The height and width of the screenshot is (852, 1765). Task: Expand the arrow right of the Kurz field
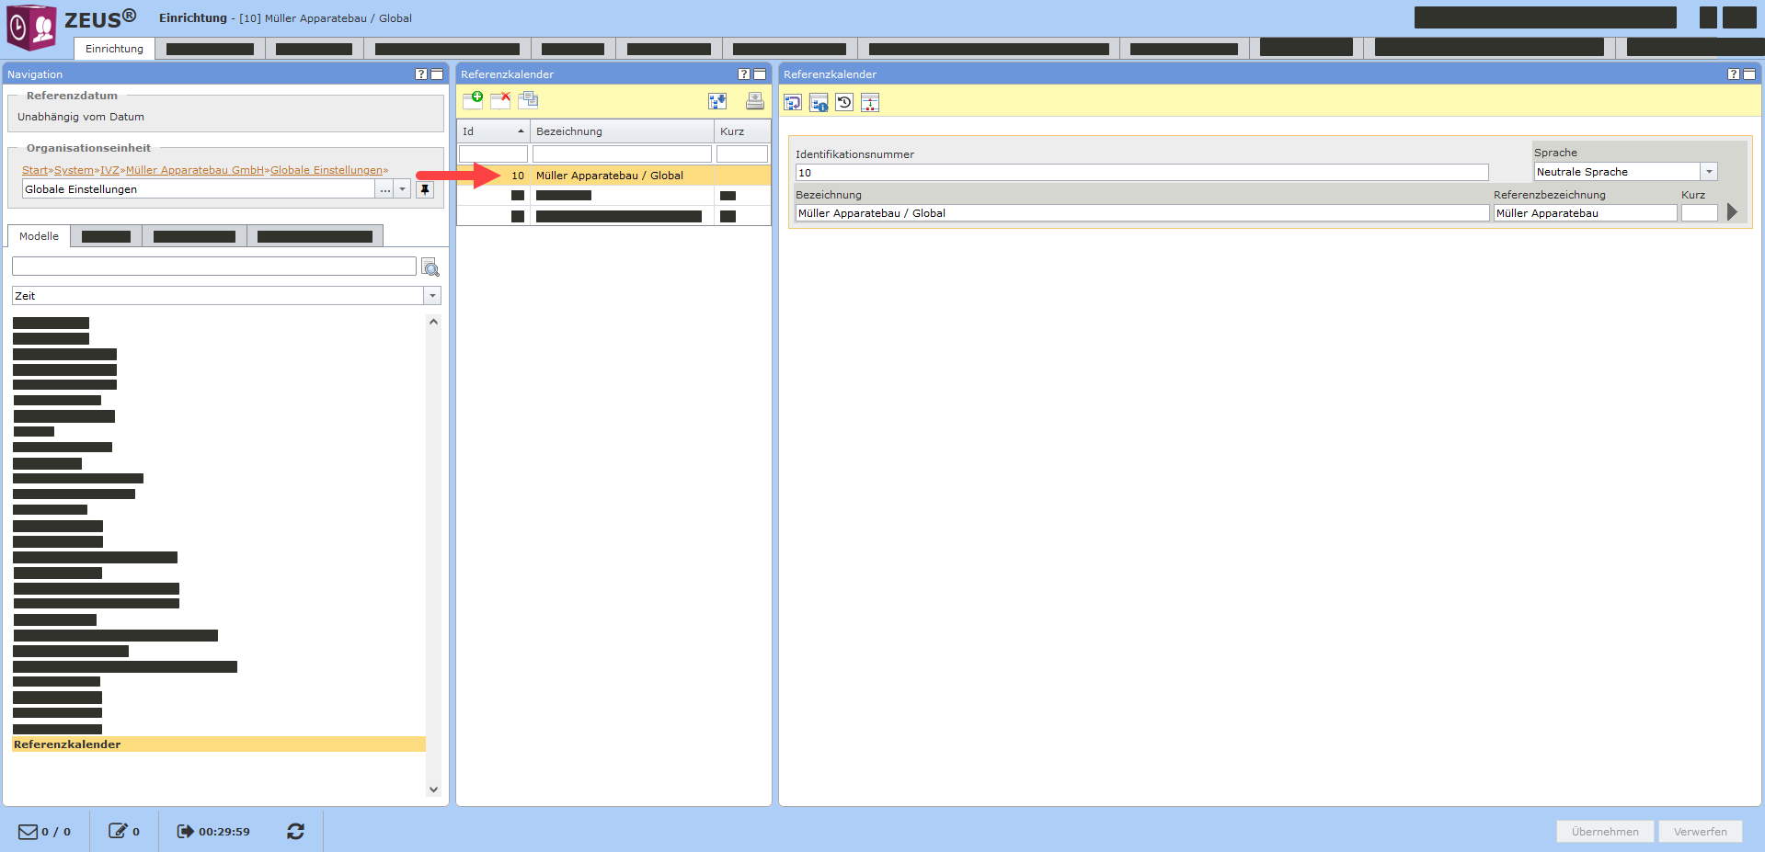[x=1732, y=212]
